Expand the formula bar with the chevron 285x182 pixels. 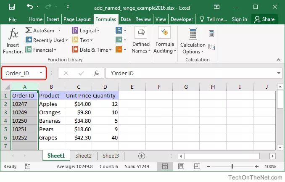click(x=279, y=73)
